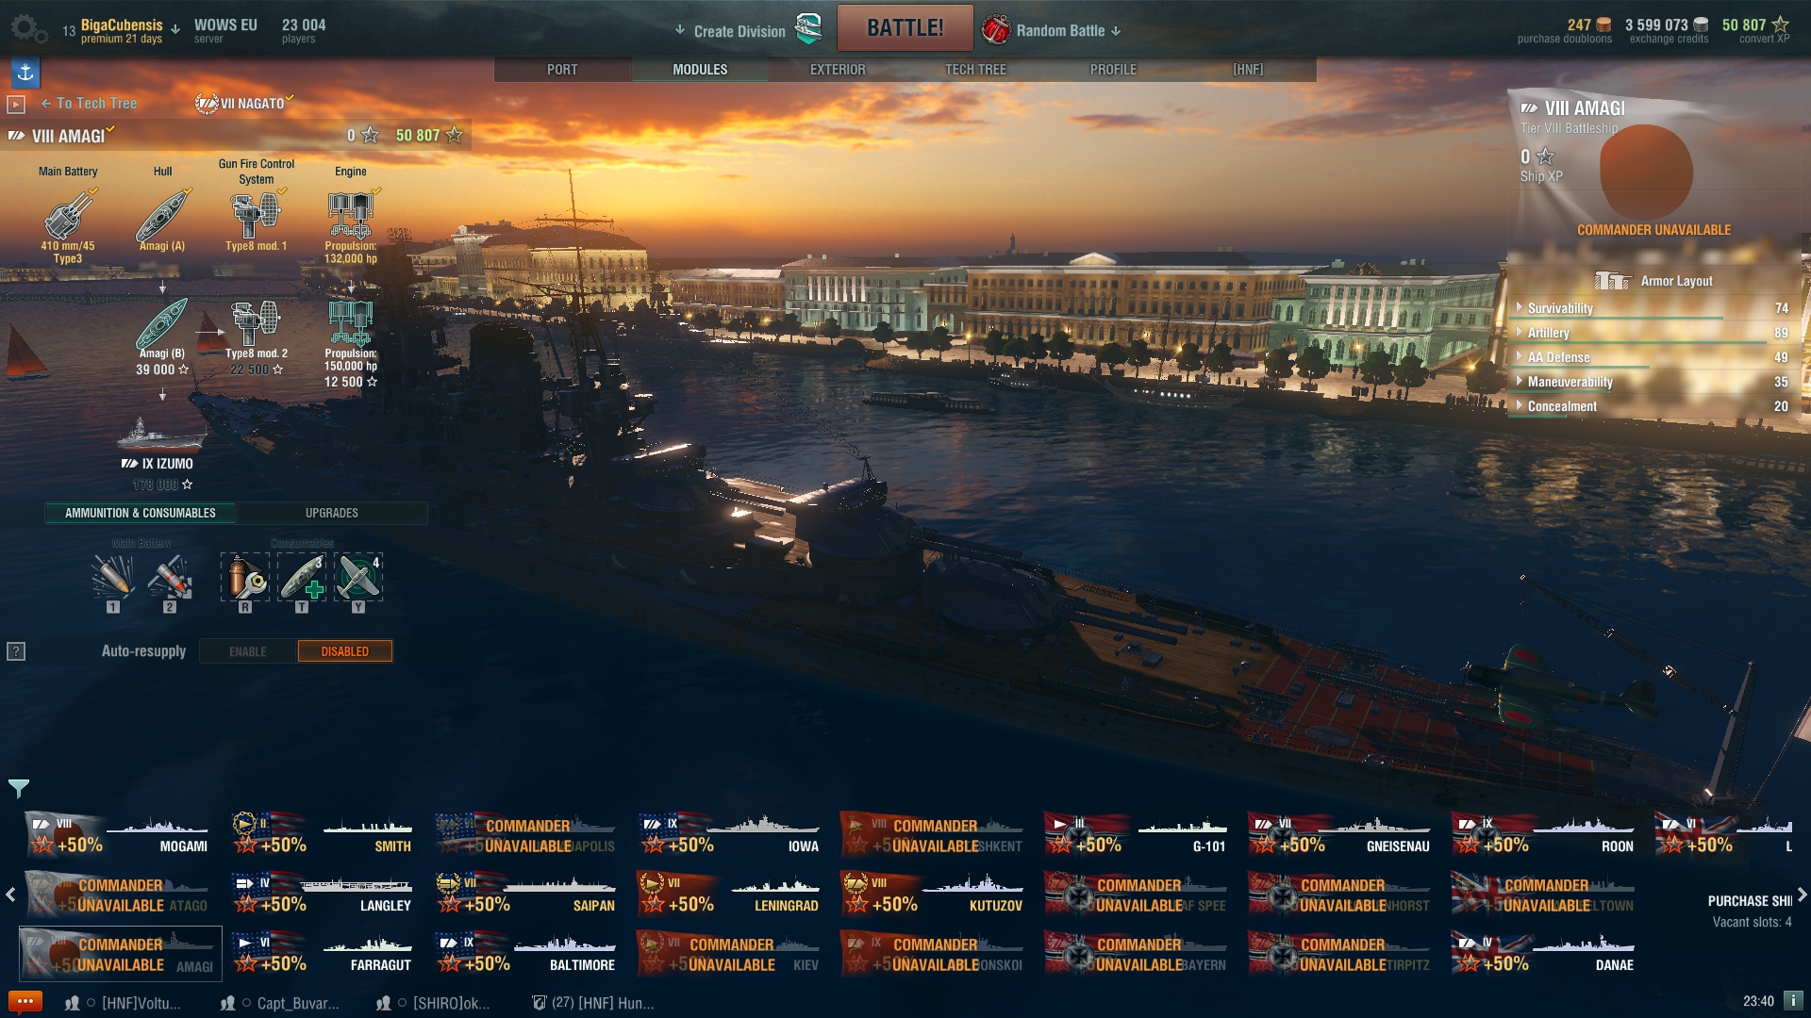Open the ship carousel filter funnel
Viewport: 1811px width, 1018px height.
tap(19, 788)
